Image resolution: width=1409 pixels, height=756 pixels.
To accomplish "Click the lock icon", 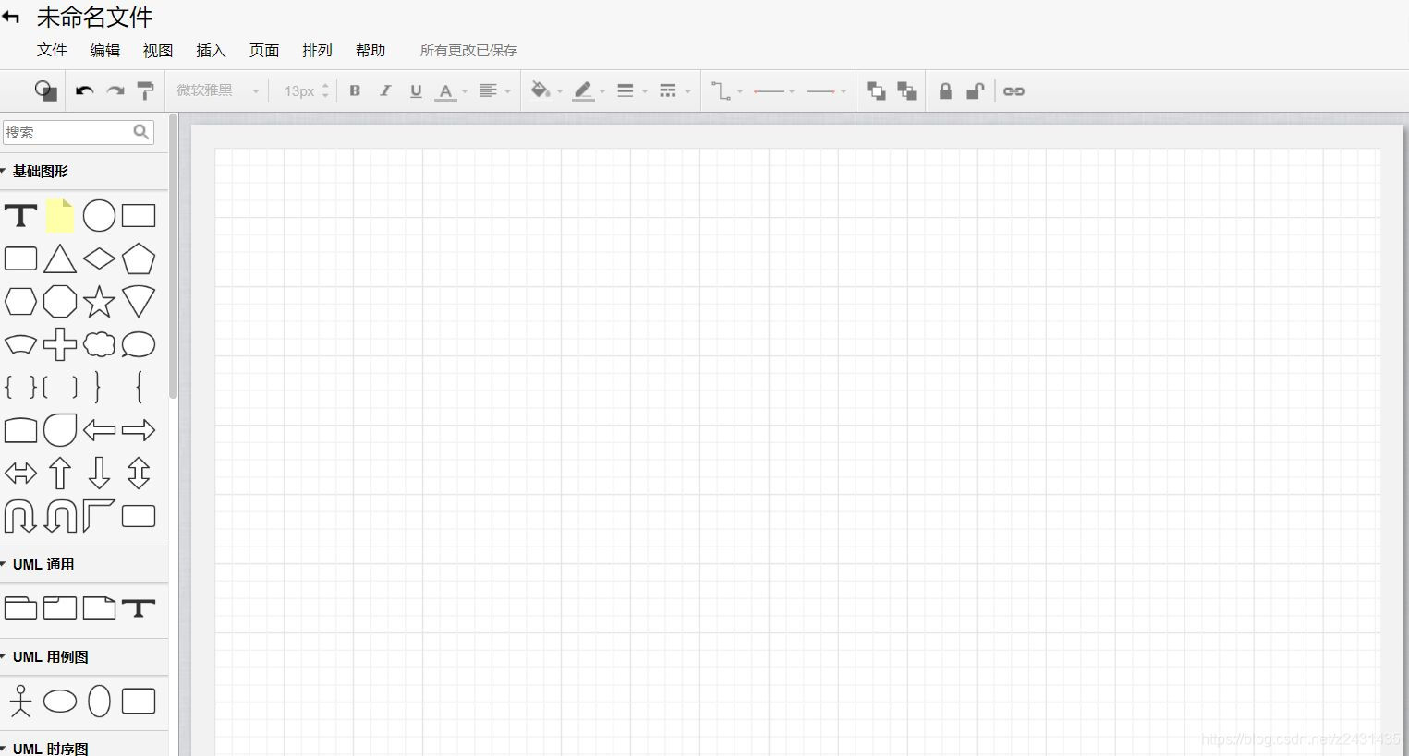I will [x=945, y=90].
